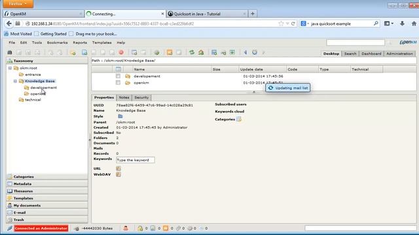Viewport: 419px width, 235px height.
Task: Expand the Trash panel in the sidebar
Action: point(47,220)
